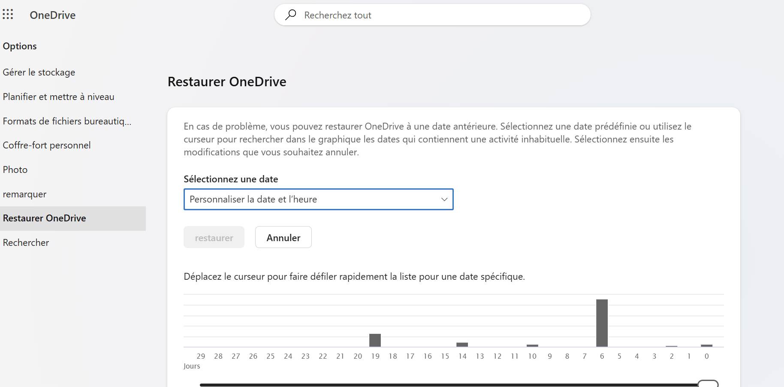Click the Options heading in sidebar
Screen dimensions: 784x387
click(x=20, y=46)
